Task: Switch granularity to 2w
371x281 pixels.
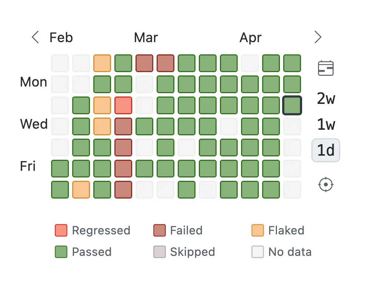Action: point(325,99)
